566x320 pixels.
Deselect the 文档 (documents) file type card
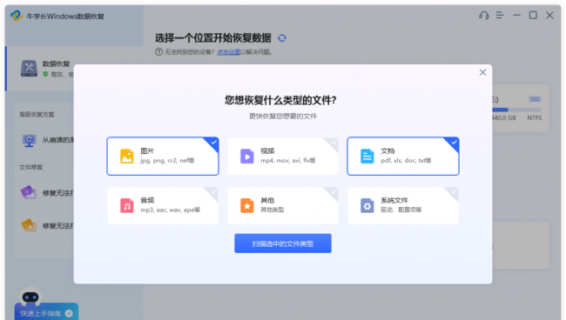tap(403, 156)
